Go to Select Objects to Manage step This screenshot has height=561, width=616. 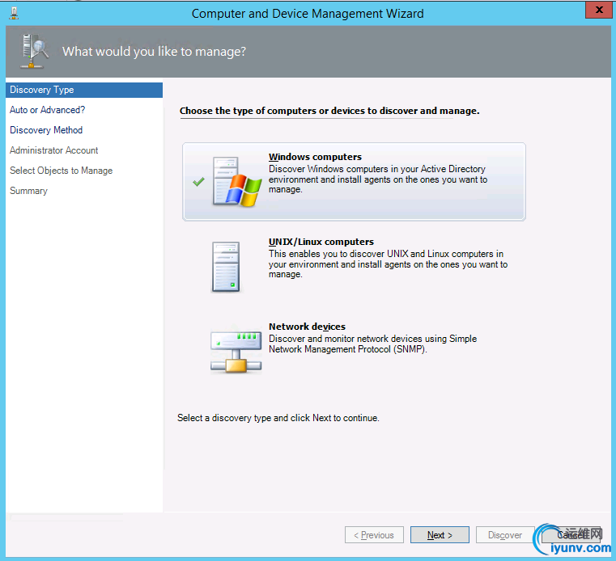(x=61, y=171)
